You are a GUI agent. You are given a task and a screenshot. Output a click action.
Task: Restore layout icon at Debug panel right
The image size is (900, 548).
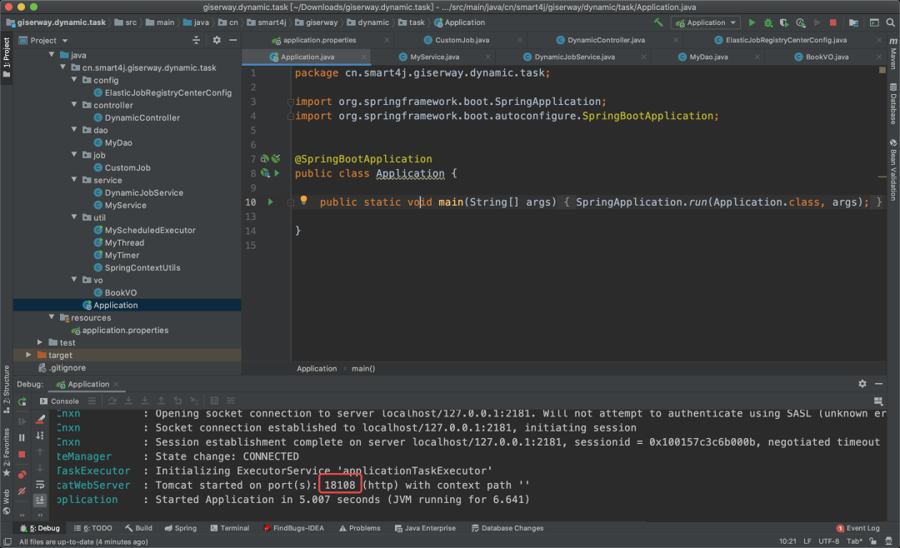[x=877, y=401]
